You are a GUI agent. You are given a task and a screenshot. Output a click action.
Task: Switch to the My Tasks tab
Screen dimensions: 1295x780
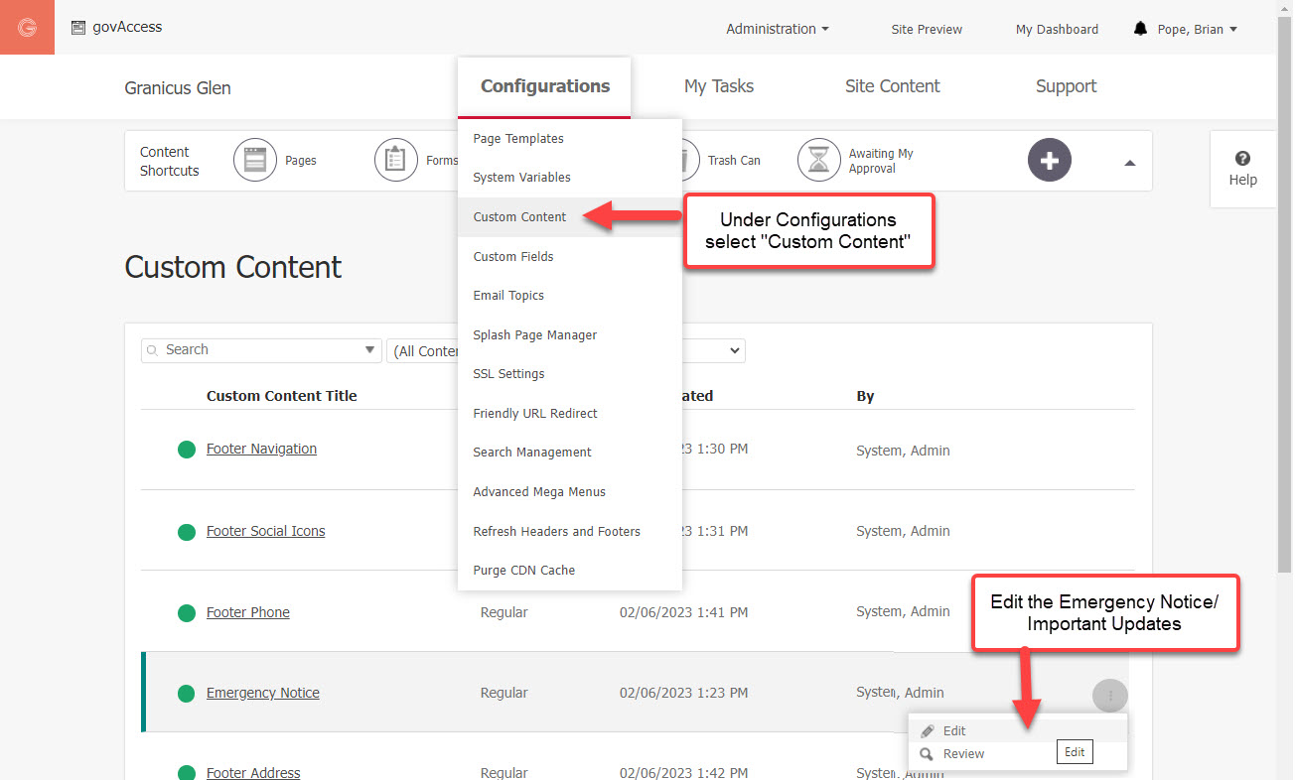pyautogui.click(x=719, y=86)
